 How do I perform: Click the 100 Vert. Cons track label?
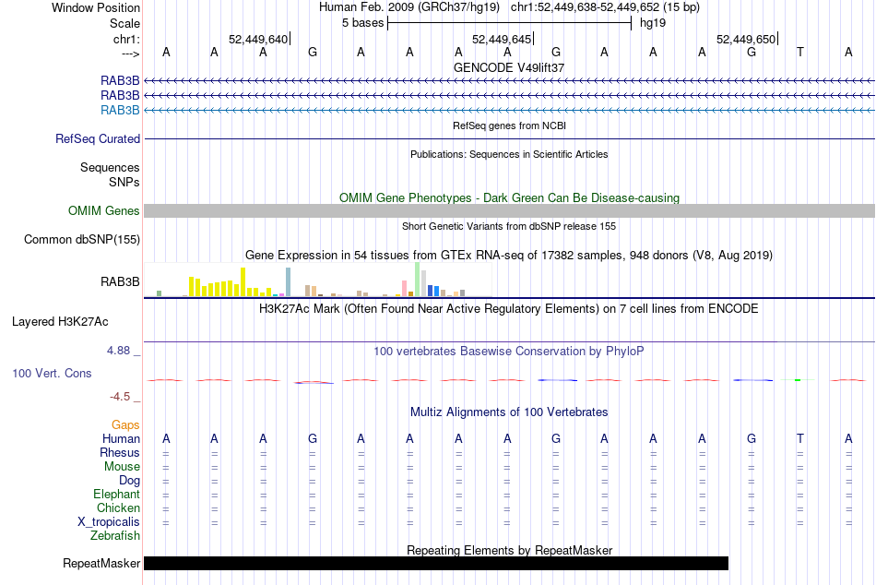(52, 373)
